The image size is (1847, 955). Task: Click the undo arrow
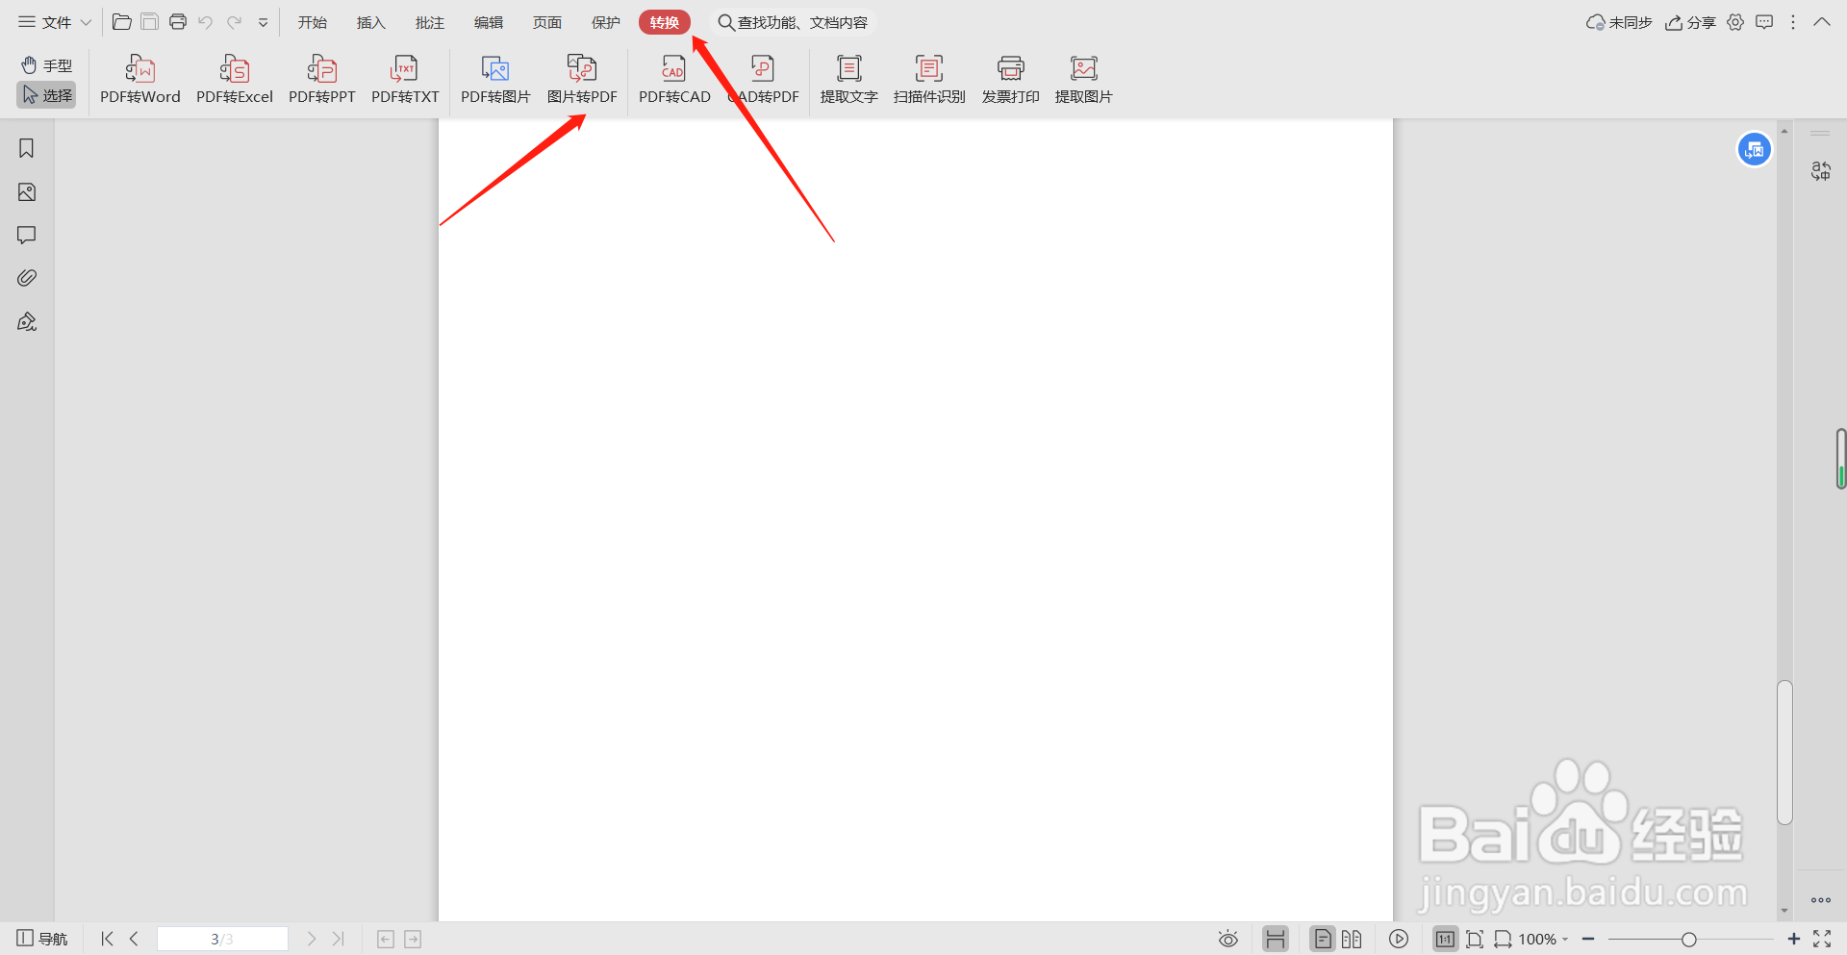click(206, 22)
